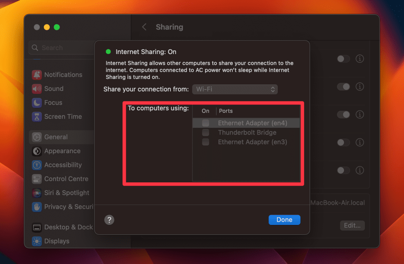The height and width of the screenshot is (264, 404).
Task: Select the Thunderbolt Bridge row text
Action: tap(247, 133)
